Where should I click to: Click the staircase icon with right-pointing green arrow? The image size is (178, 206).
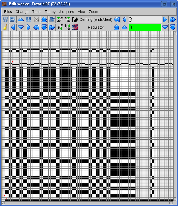[x=60, y=19]
